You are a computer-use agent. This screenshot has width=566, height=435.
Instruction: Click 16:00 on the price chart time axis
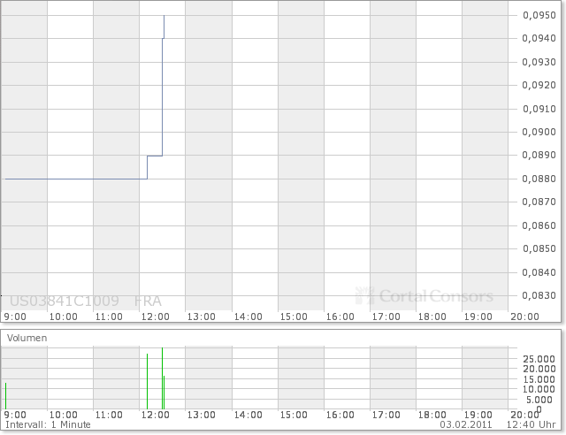pos(340,317)
